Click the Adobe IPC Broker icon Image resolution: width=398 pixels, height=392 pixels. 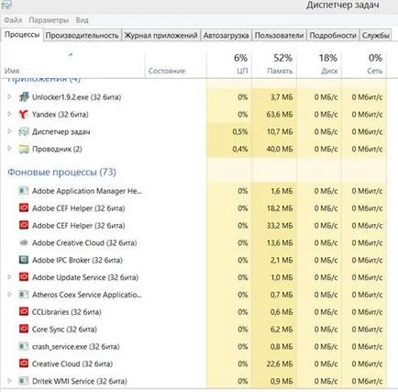point(24,260)
